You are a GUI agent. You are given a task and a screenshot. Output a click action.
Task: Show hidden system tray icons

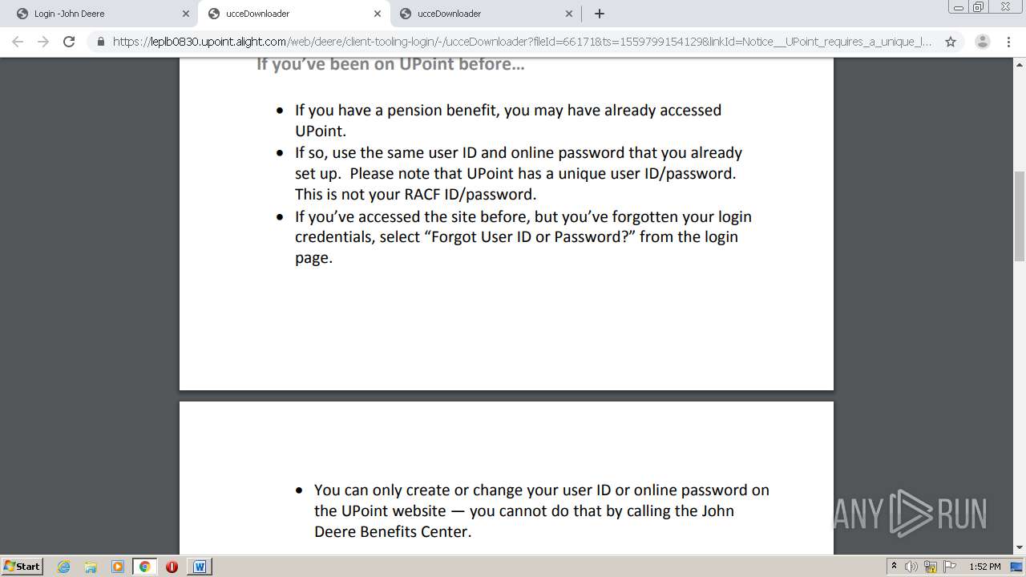(894, 566)
